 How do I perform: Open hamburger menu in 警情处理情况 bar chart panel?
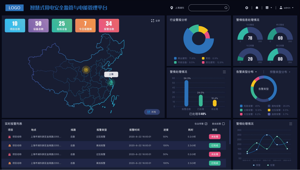click(224, 72)
